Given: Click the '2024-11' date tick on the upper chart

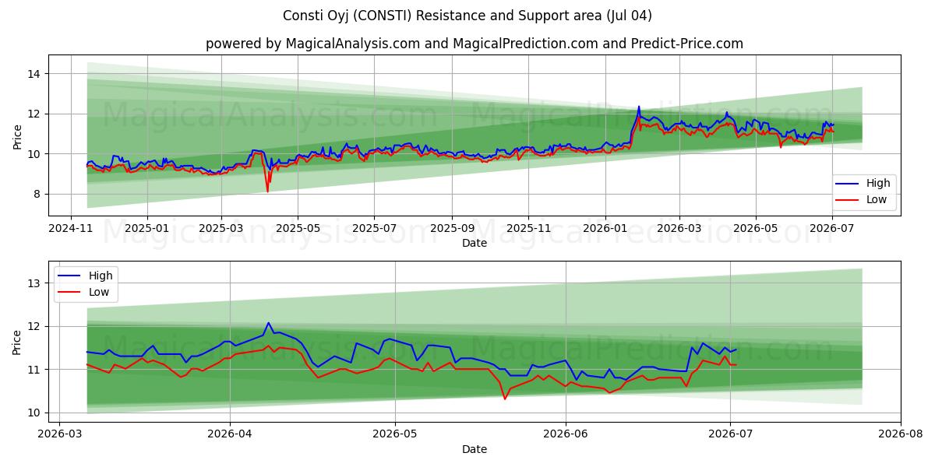Looking at the screenshot, I should tap(72, 228).
